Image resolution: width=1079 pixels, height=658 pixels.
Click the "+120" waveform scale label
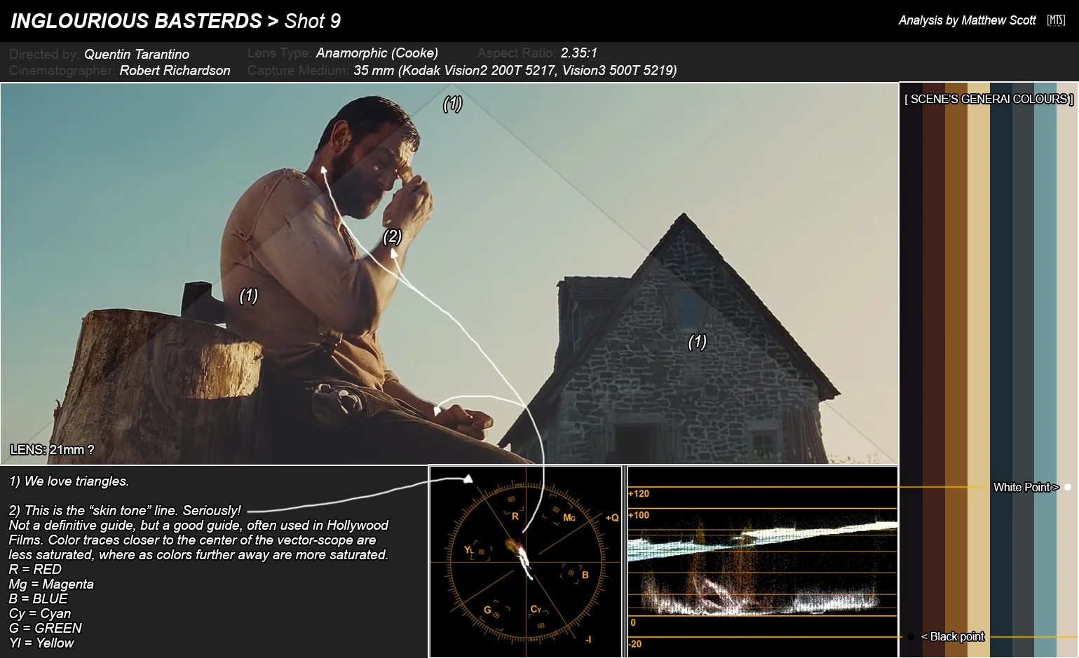(639, 493)
